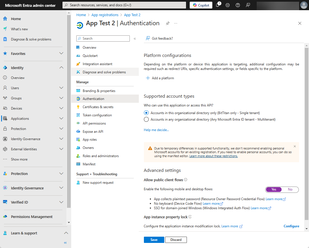This screenshot has width=309, height=248.
Task: Open the settings gear in top bar
Action: (228, 5)
